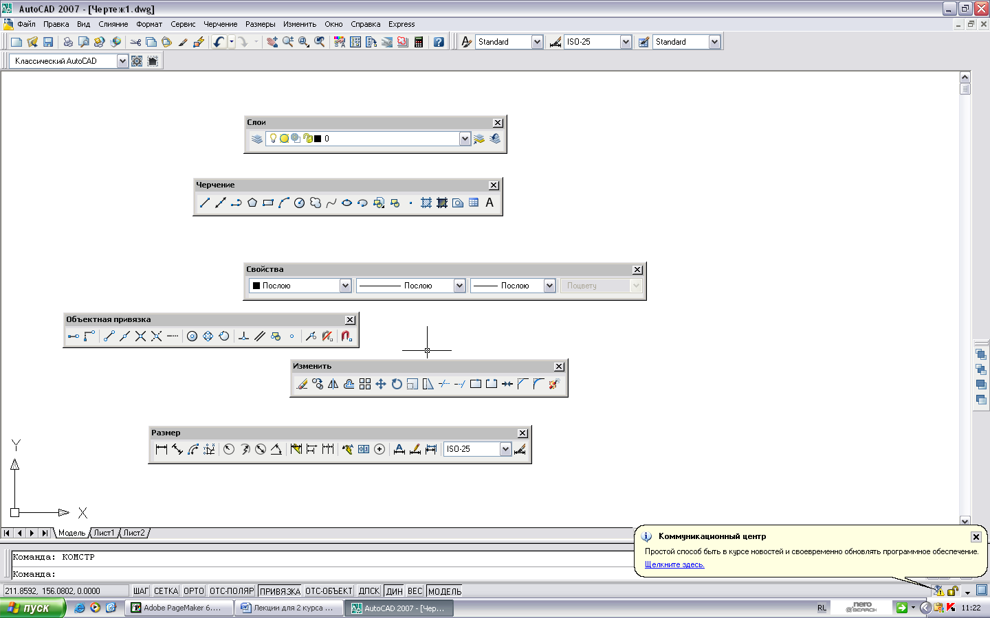Open the linetype Послою dropdown
Screen dimensions: 990x618
pos(459,286)
